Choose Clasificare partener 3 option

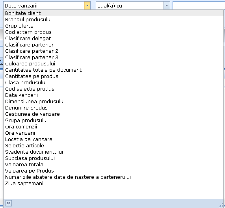[113, 58]
